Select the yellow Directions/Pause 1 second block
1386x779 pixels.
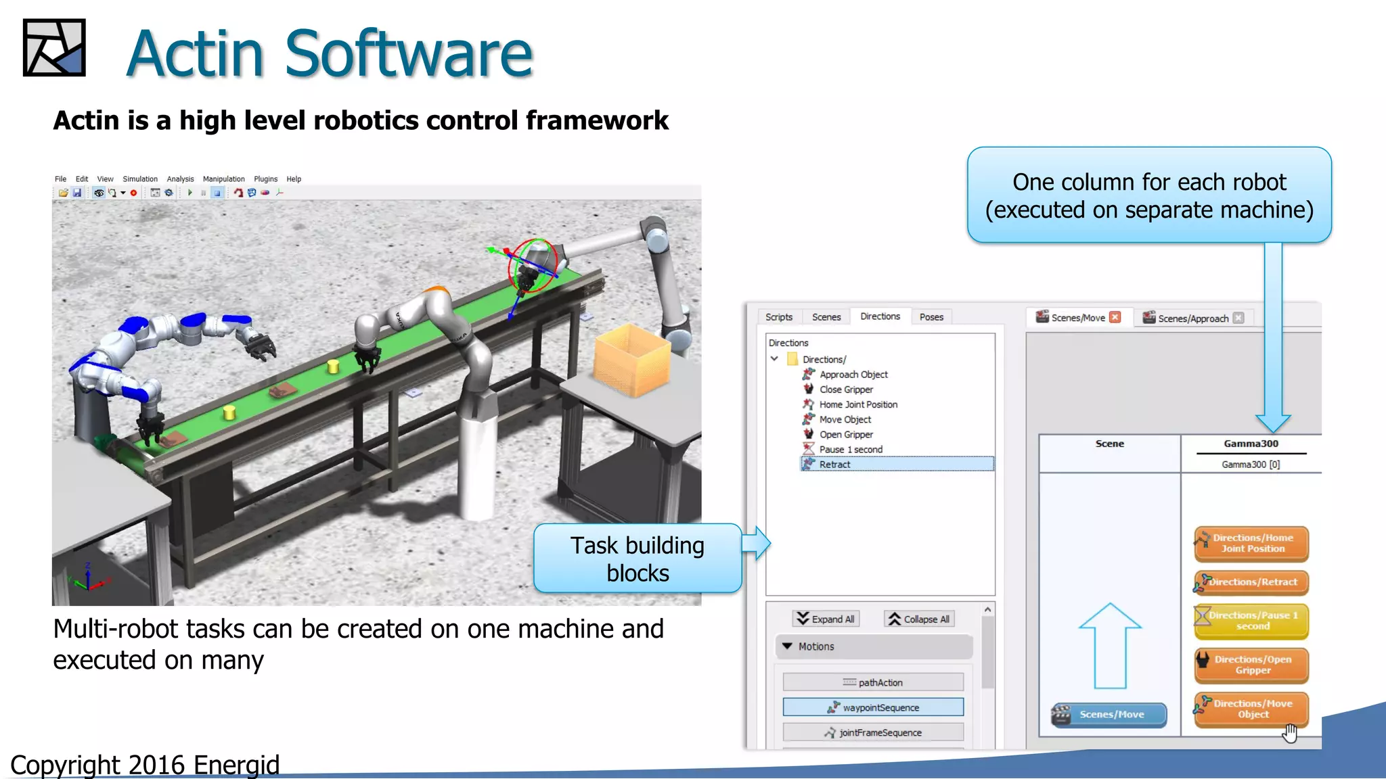[1251, 621]
